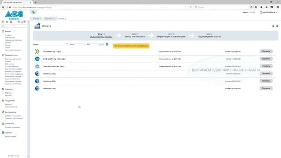Open new browser tab with plus button
The image size is (281, 158).
coord(36,2)
